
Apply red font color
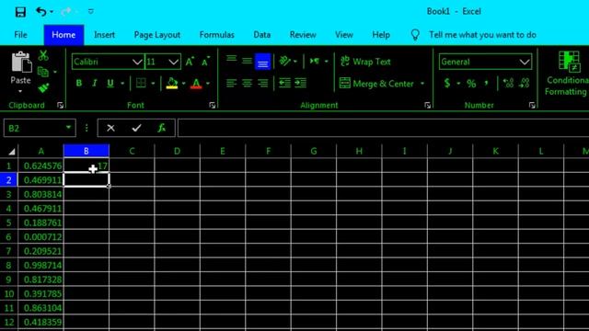(196, 83)
